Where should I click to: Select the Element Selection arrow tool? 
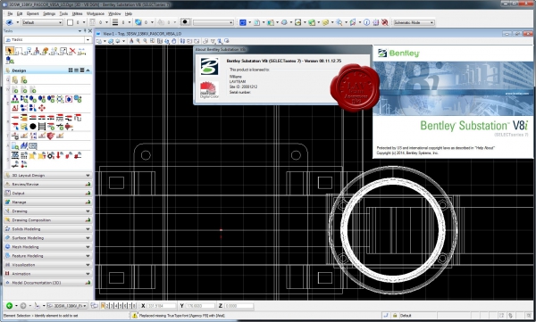(10, 51)
